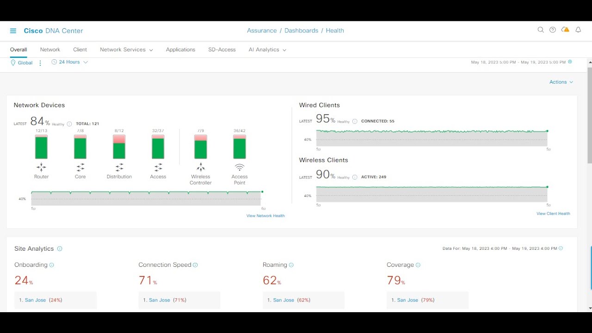This screenshot has width=592, height=333.
Task: Expand the AI Analytics menu
Action: [x=267, y=49]
